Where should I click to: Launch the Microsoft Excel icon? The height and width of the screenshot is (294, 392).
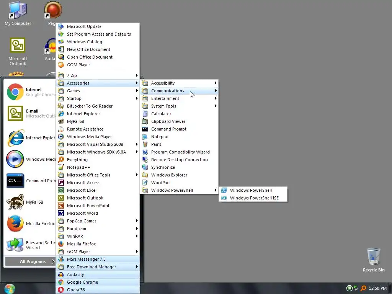click(x=61, y=191)
